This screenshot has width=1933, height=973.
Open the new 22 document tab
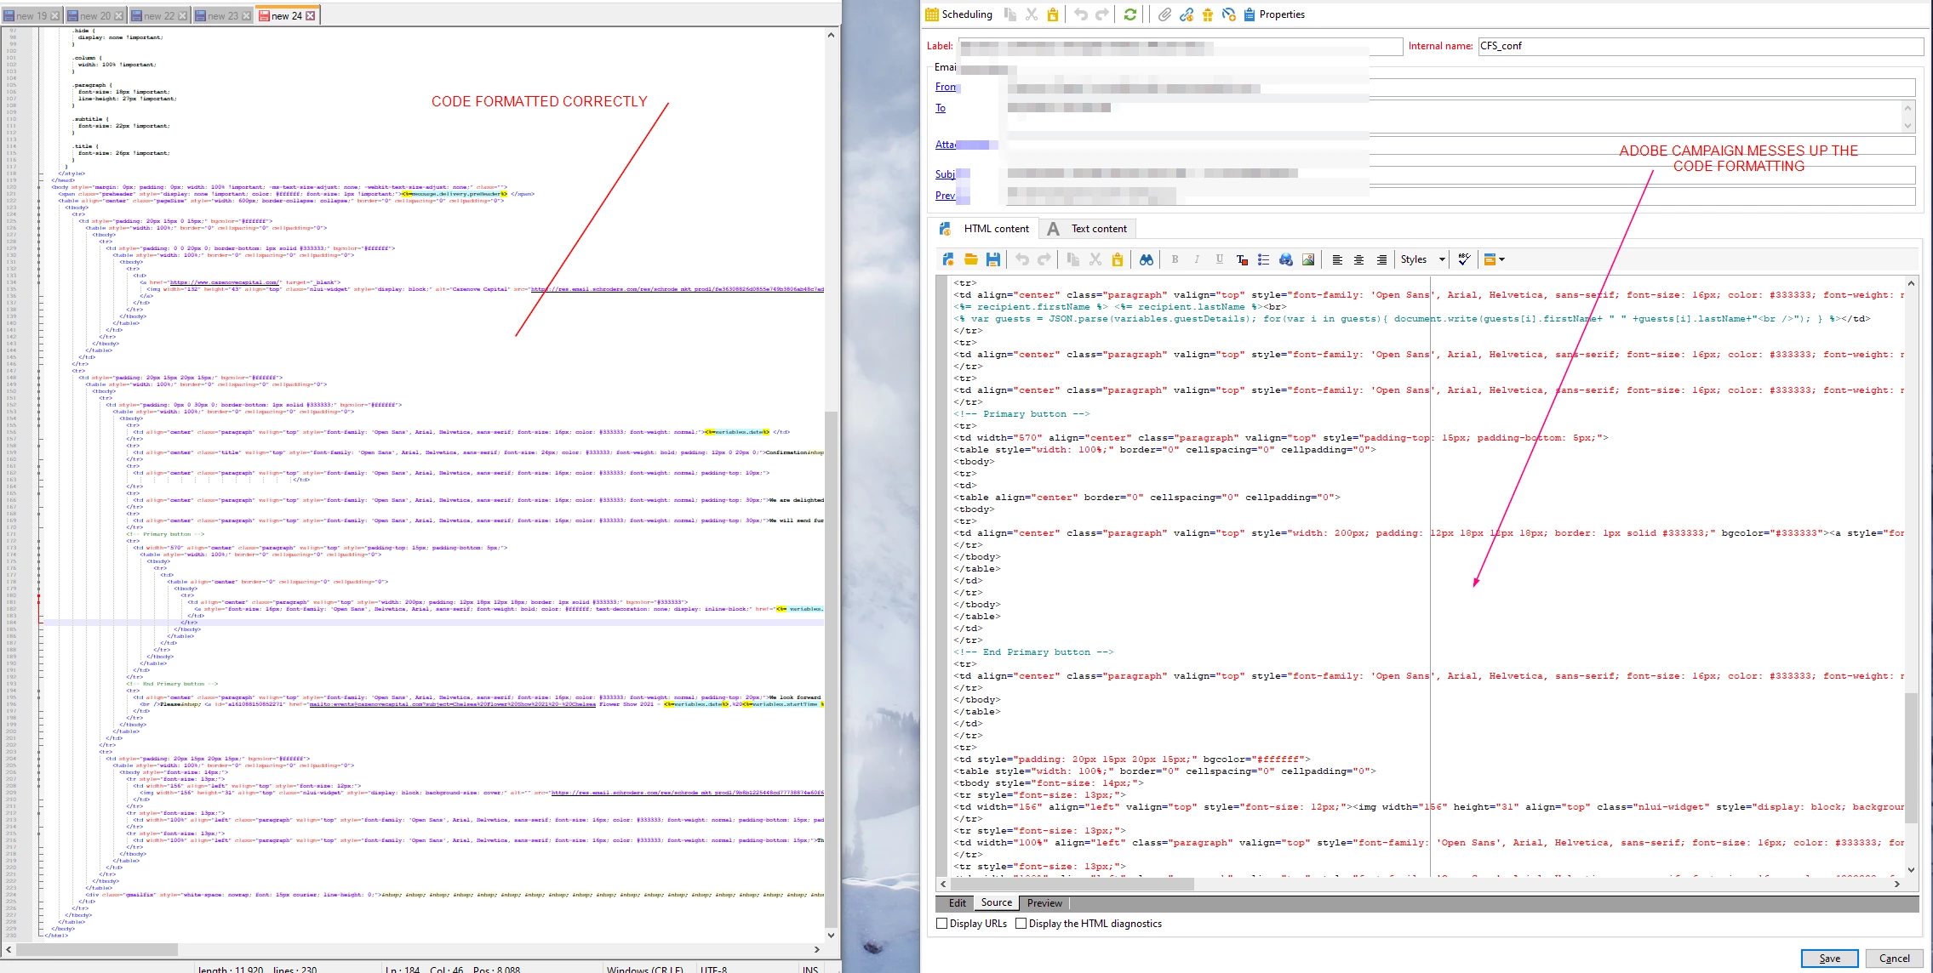158,15
